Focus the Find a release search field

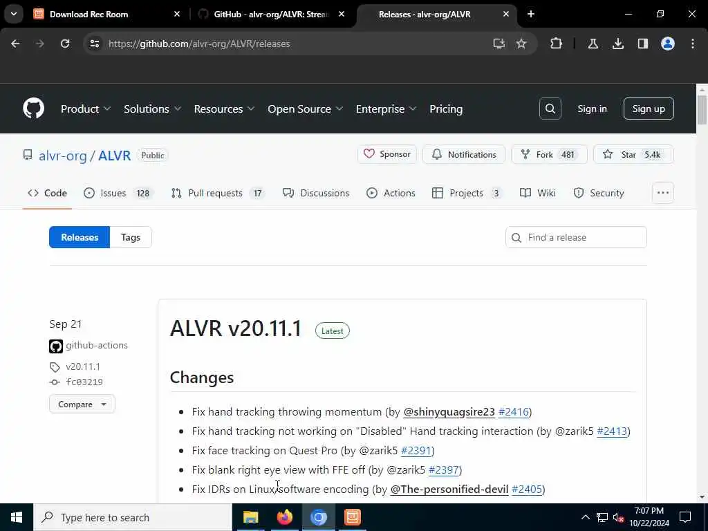coord(576,237)
